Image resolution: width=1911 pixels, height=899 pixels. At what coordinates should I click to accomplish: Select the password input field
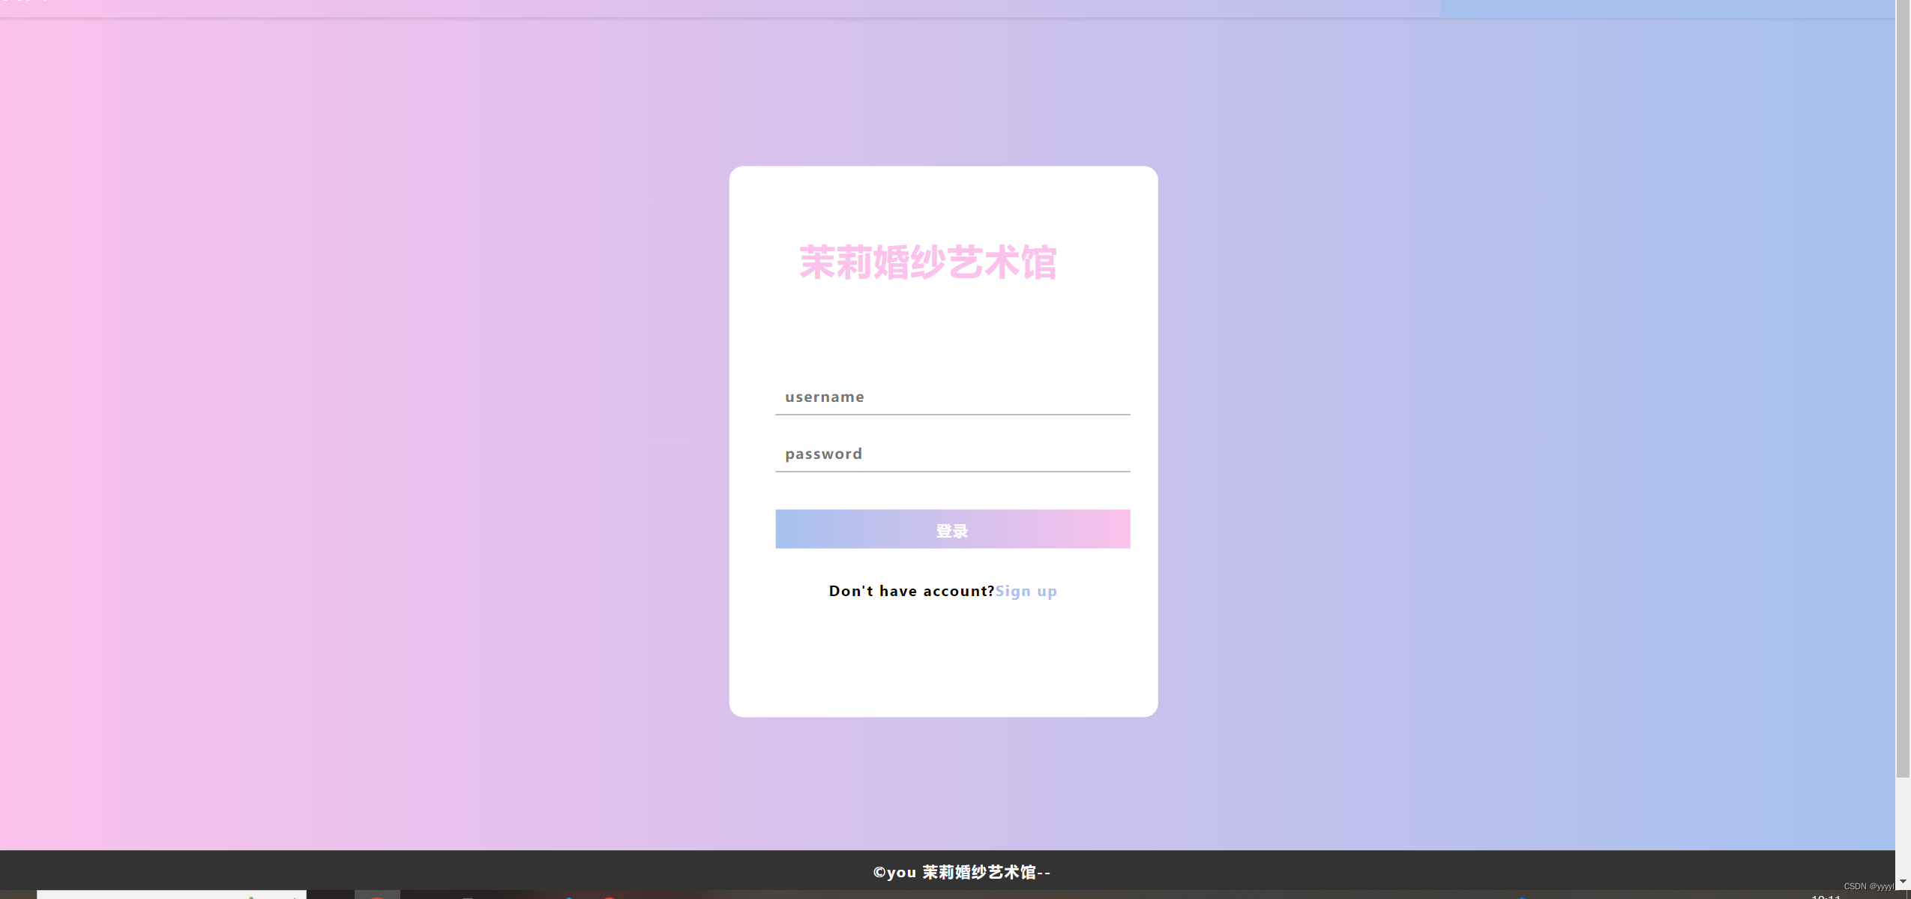pos(952,453)
